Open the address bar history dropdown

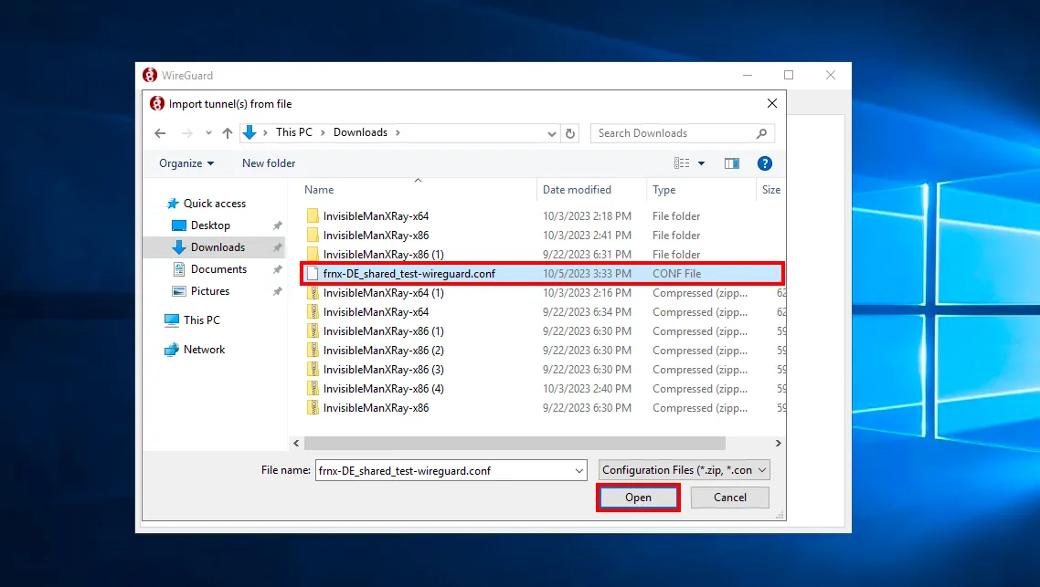click(551, 133)
